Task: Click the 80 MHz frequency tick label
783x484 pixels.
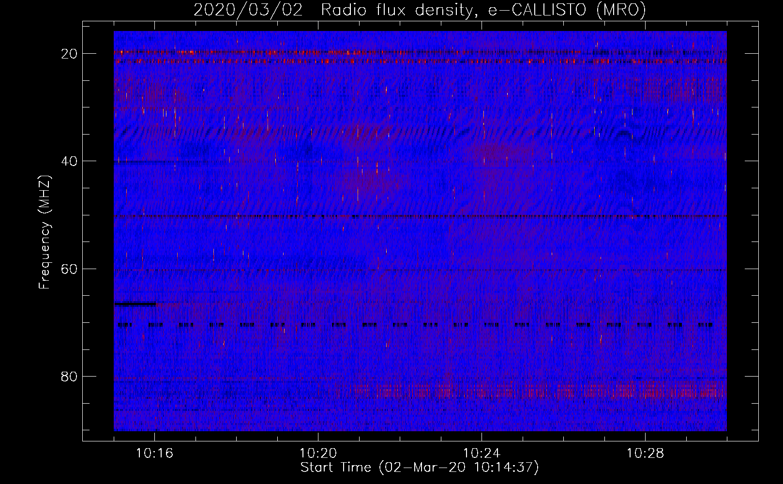Action: coord(69,377)
